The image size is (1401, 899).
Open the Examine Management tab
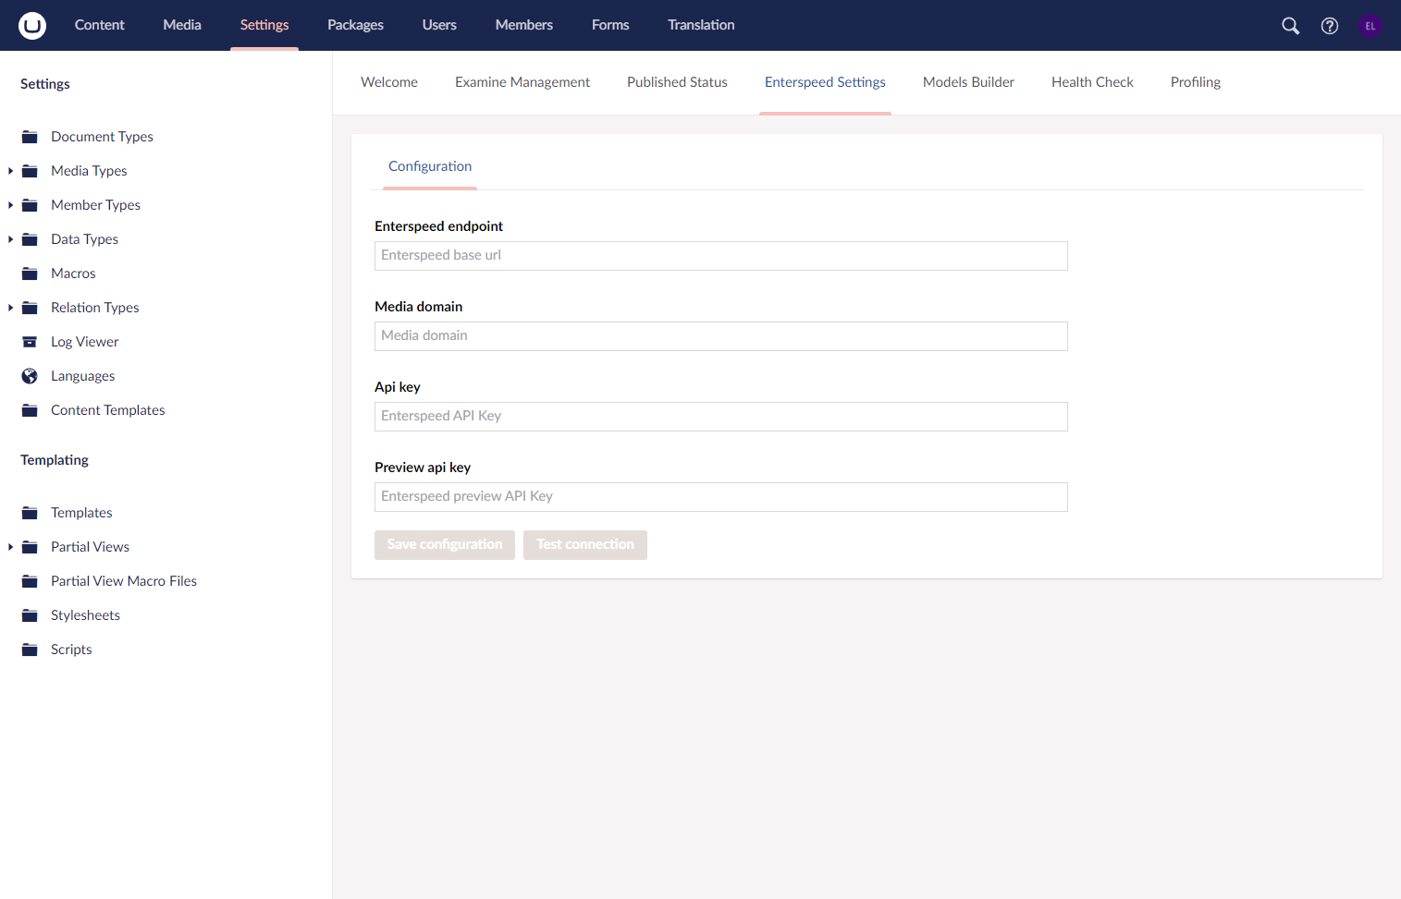click(522, 82)
